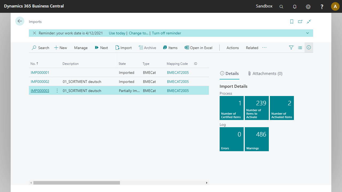The image size is (342, 192).
Task: Dismiss the work date reminder
Action: (34, 33)
